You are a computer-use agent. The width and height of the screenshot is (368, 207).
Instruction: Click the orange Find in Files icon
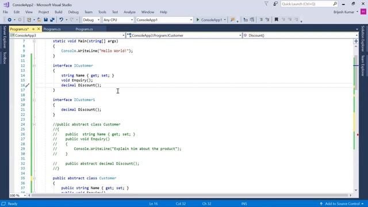pos(232,20)
